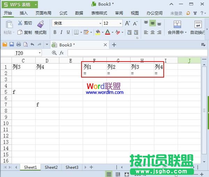Toggle italic formatting
Viewport: 209px width, 177px height.
pos(61,32)
